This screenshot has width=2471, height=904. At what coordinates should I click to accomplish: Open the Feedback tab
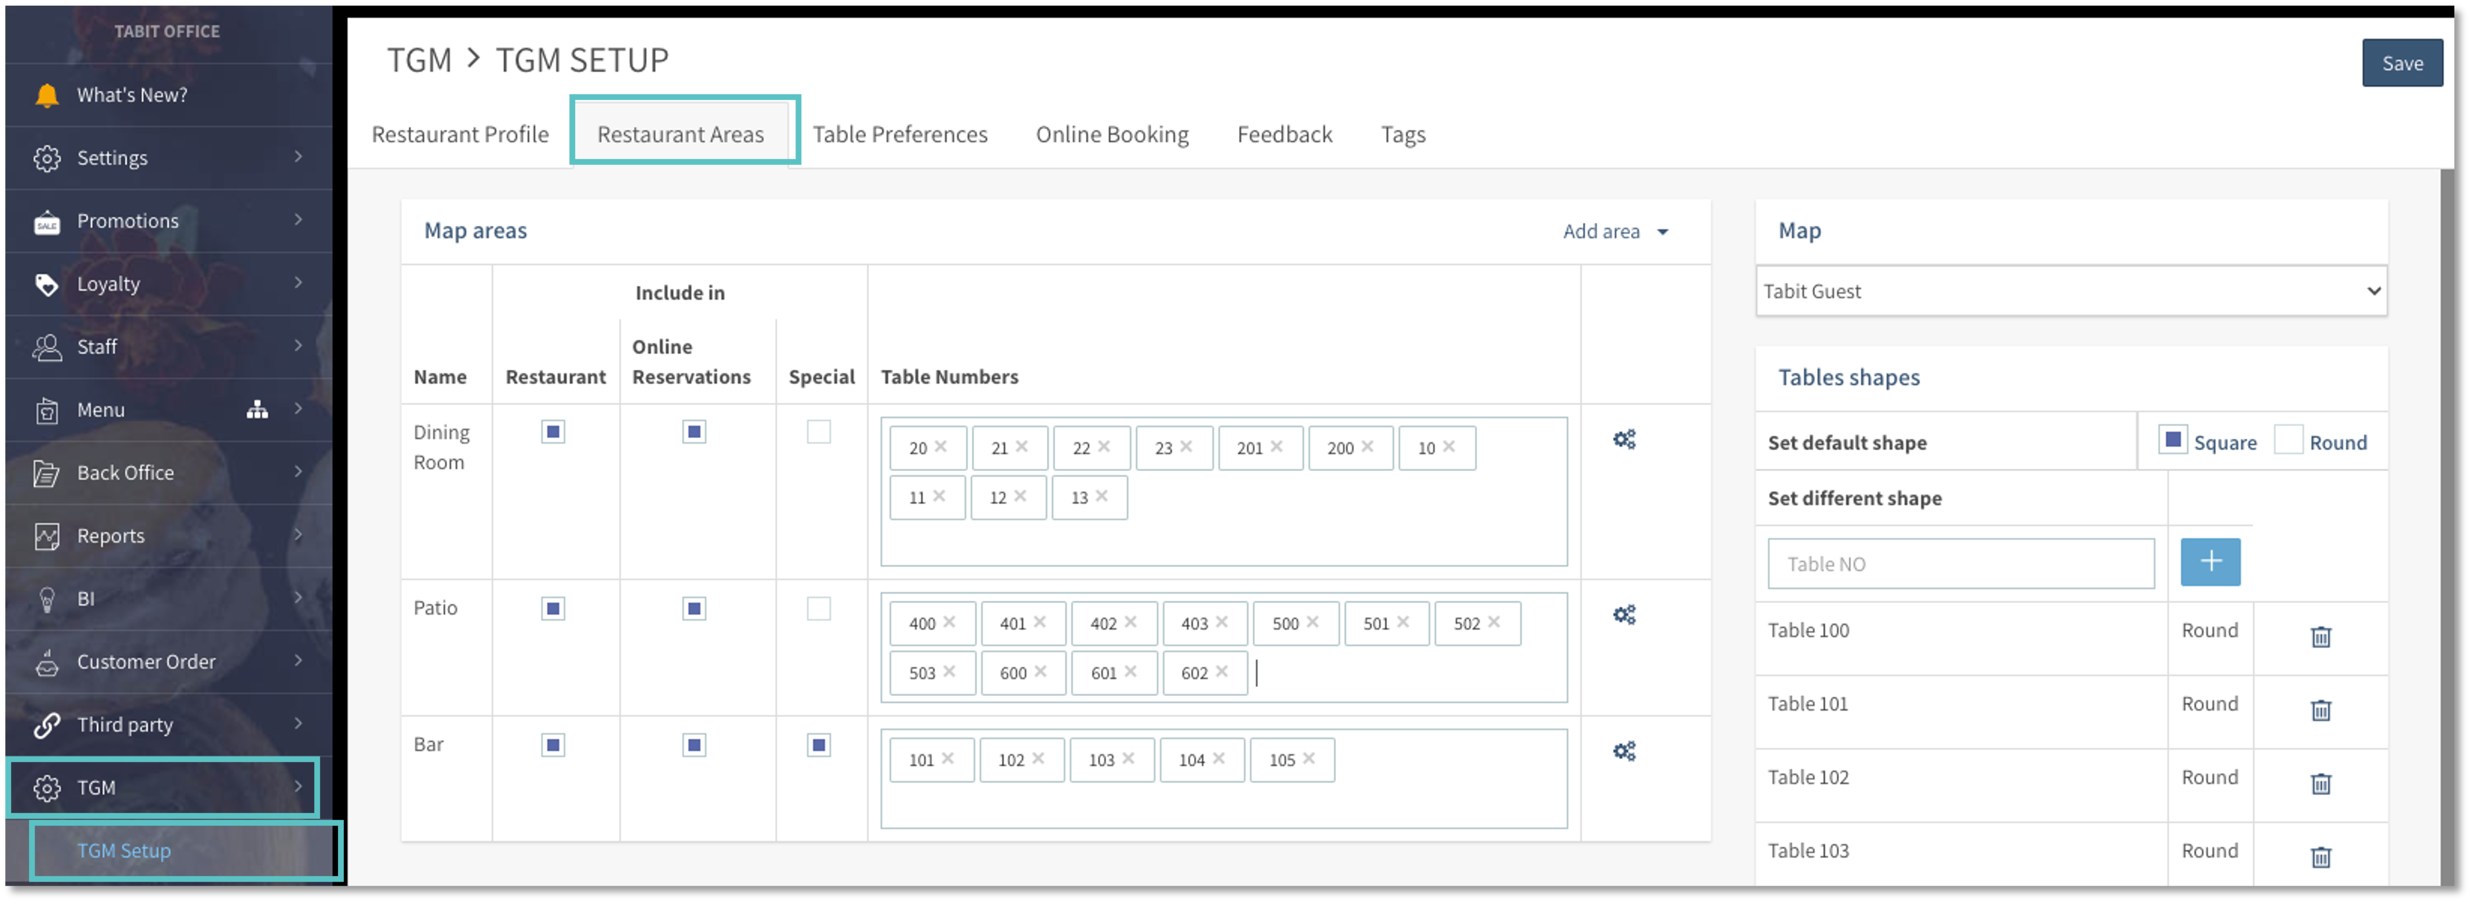[1284, 134]
